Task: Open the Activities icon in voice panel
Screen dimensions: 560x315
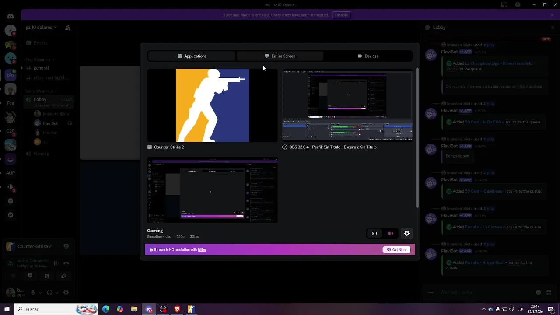Action: [x=47, y=276]
